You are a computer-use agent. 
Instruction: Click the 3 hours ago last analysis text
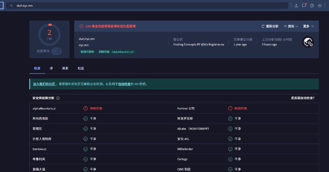click(269, 44)
